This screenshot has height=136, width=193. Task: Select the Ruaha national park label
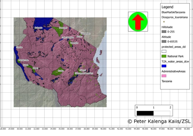(x=61, y=71)
